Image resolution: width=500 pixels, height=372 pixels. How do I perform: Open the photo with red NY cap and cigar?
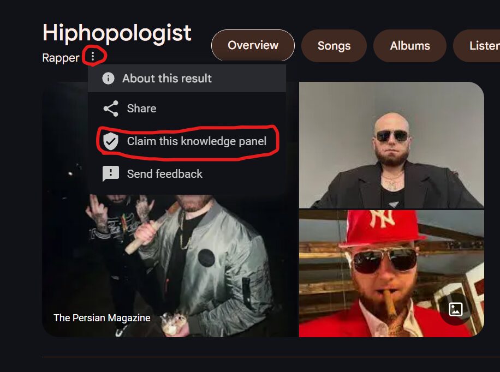[x=391, y=273]
